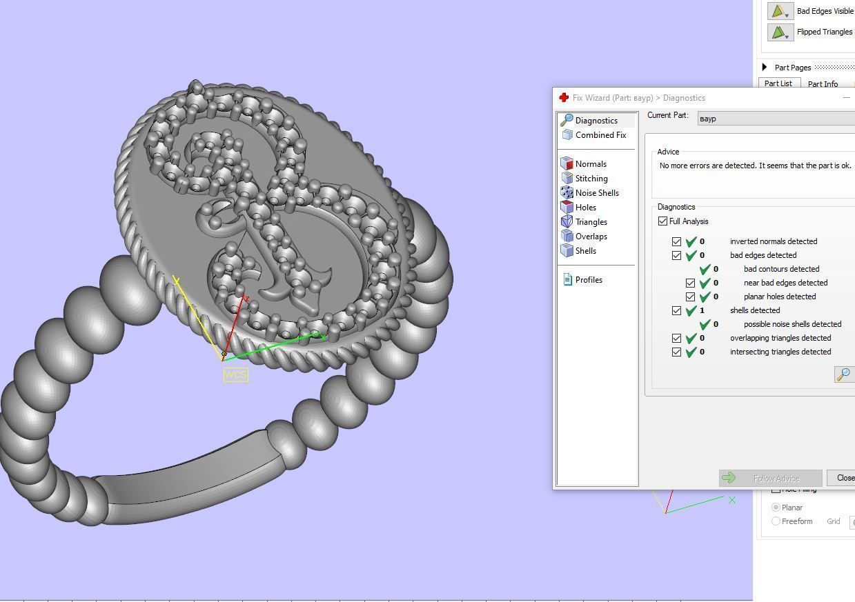Screen dimensions: 855x602
Task: Click the 'Flipped Triangles' label
Action: 825,32
